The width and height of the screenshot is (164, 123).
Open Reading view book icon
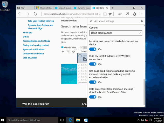click(x=105, y=14)
